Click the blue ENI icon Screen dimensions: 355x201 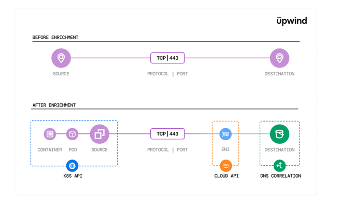pos(225,134)
